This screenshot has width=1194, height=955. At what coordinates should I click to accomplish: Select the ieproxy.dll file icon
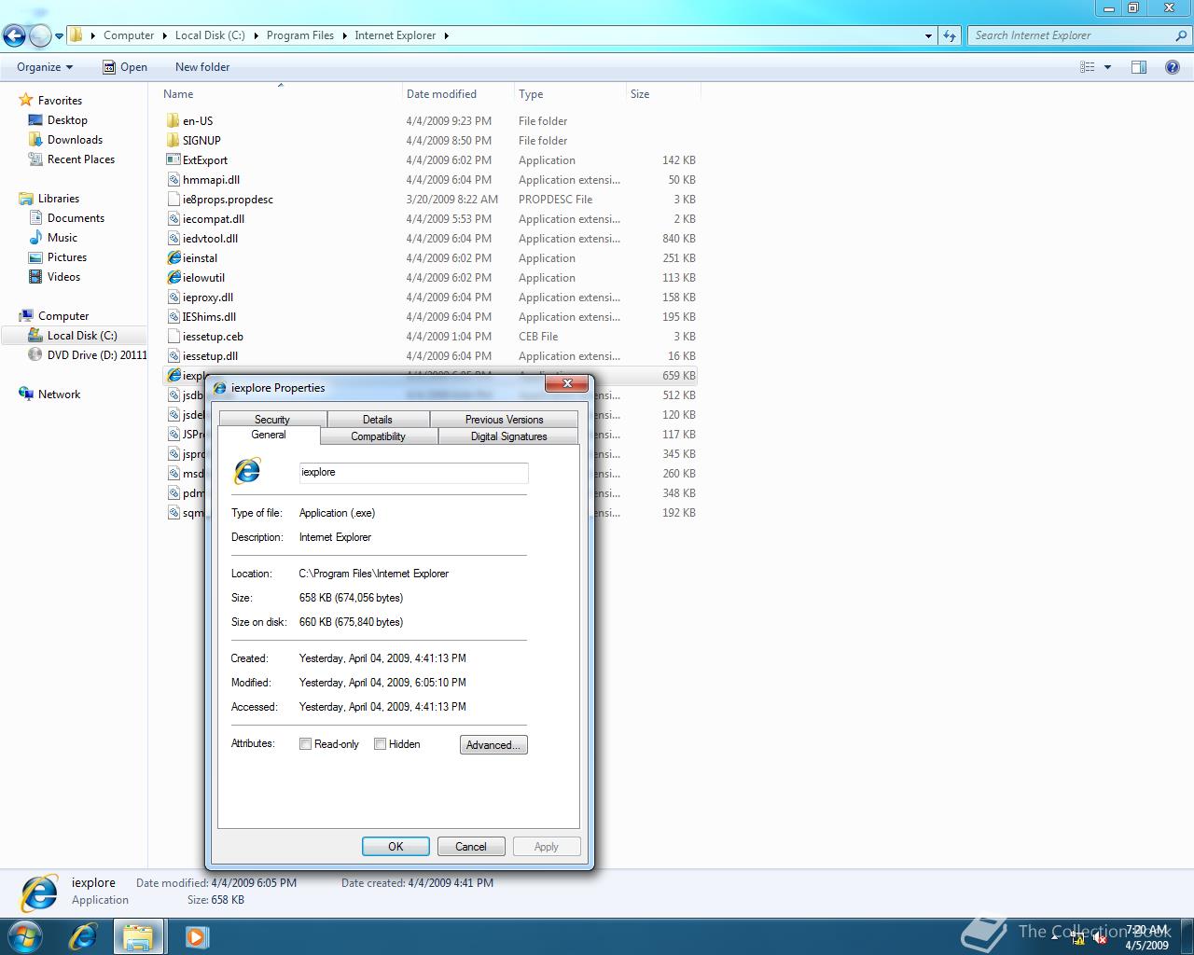click(173, 298)
